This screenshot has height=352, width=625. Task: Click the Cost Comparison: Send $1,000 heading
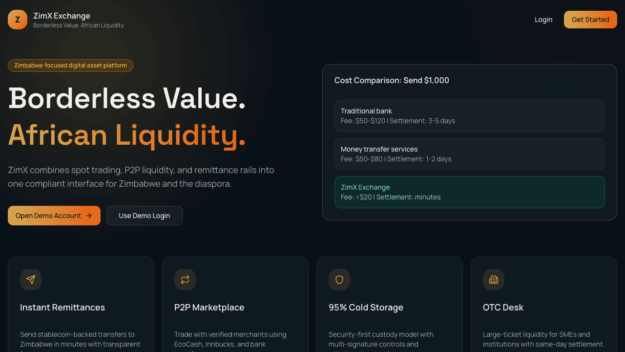(x=392, y=80)
